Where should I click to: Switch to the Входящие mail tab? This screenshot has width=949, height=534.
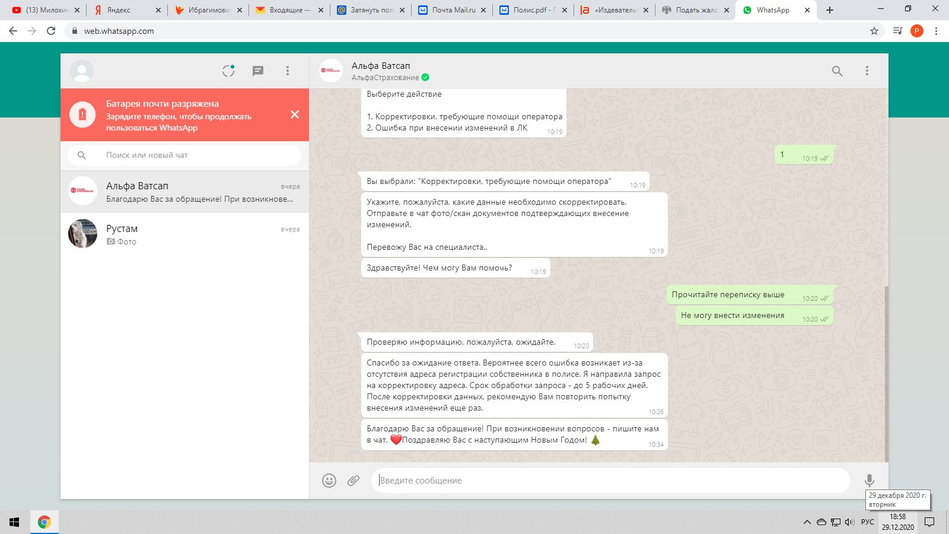(289, 10)
